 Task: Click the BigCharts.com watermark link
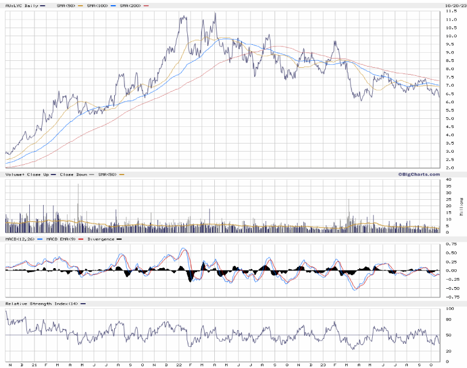(419, 174)
